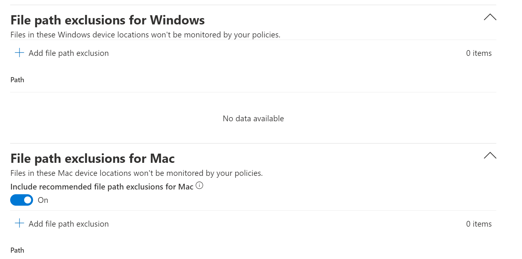Click the "0 items" count in Windows section
Image resolution: width=522 pixels, height=259 pixels.
(x=478, y=53)
